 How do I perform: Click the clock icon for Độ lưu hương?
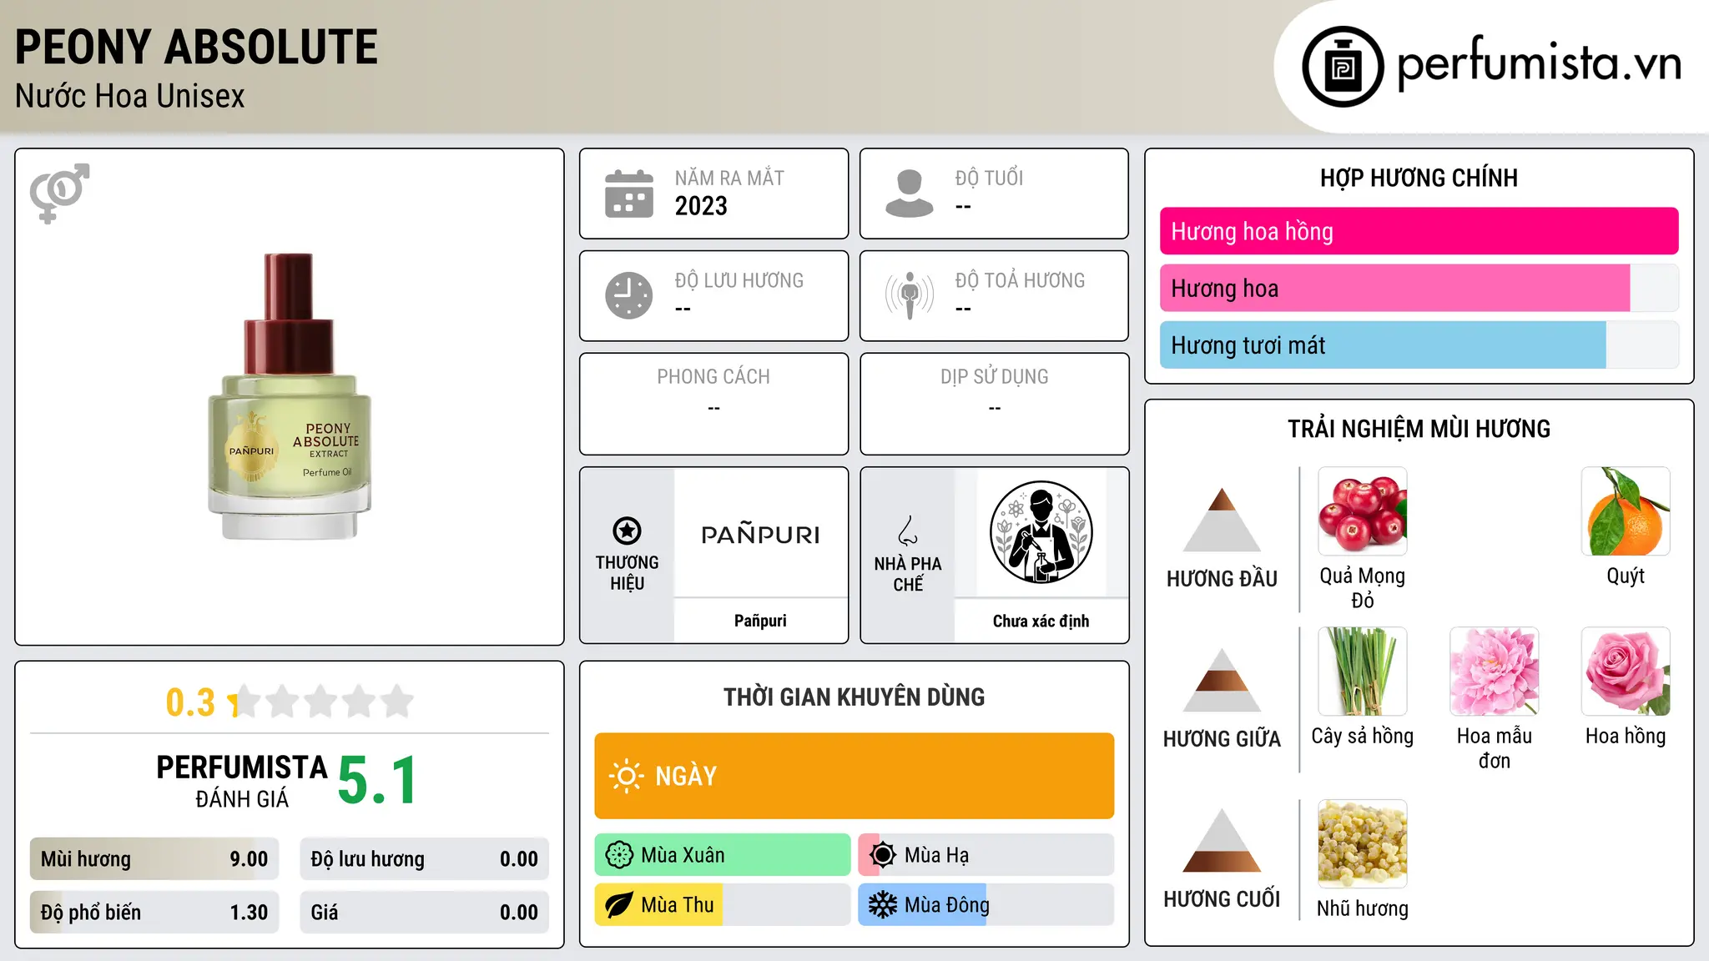tap(629, 295)
